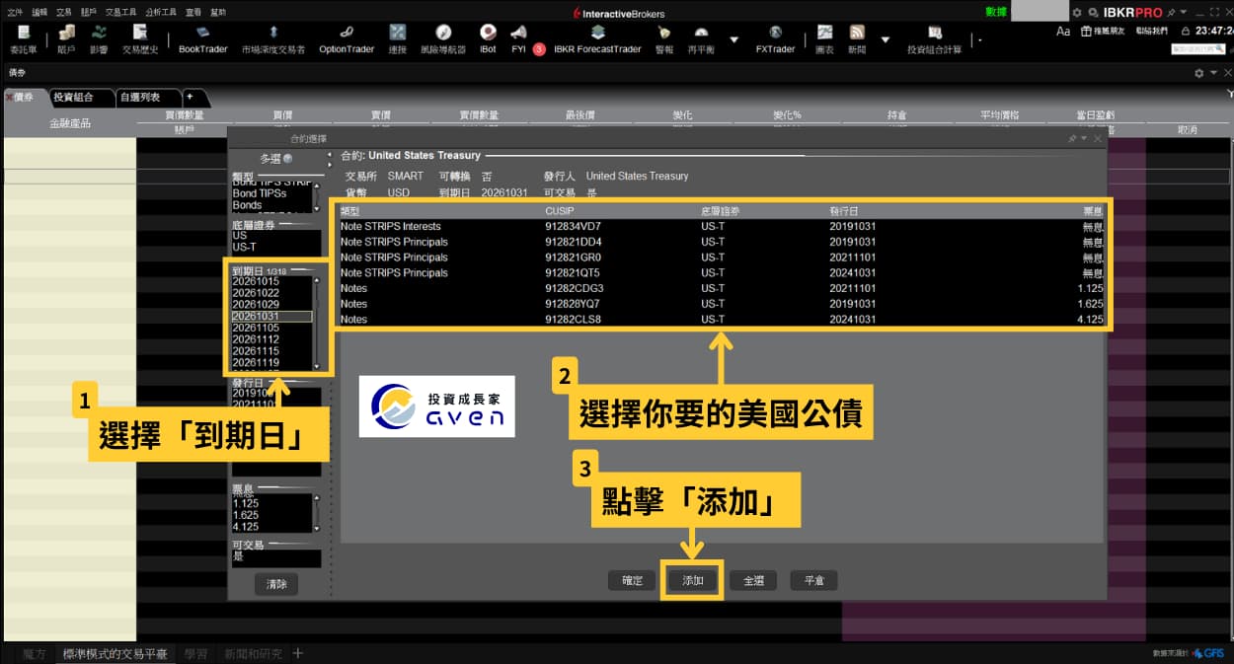Launch BookTrader from the toolbar
The width and height of the screenshot is (1234, 664).
click(x=203, y=39)
